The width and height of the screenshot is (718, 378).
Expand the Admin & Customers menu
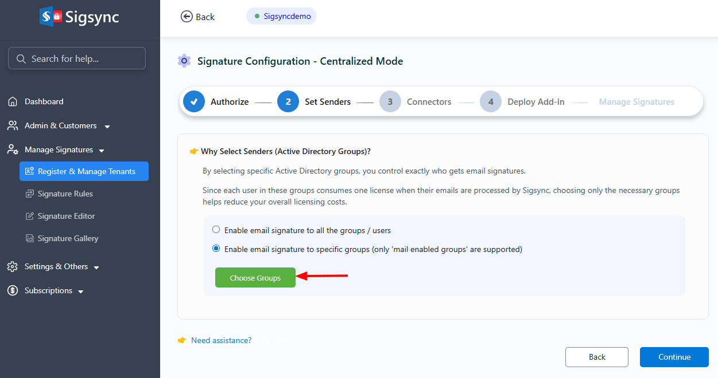tap(107, 126)
